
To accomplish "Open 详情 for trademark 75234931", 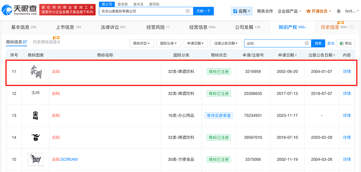I will pos(346,116).
